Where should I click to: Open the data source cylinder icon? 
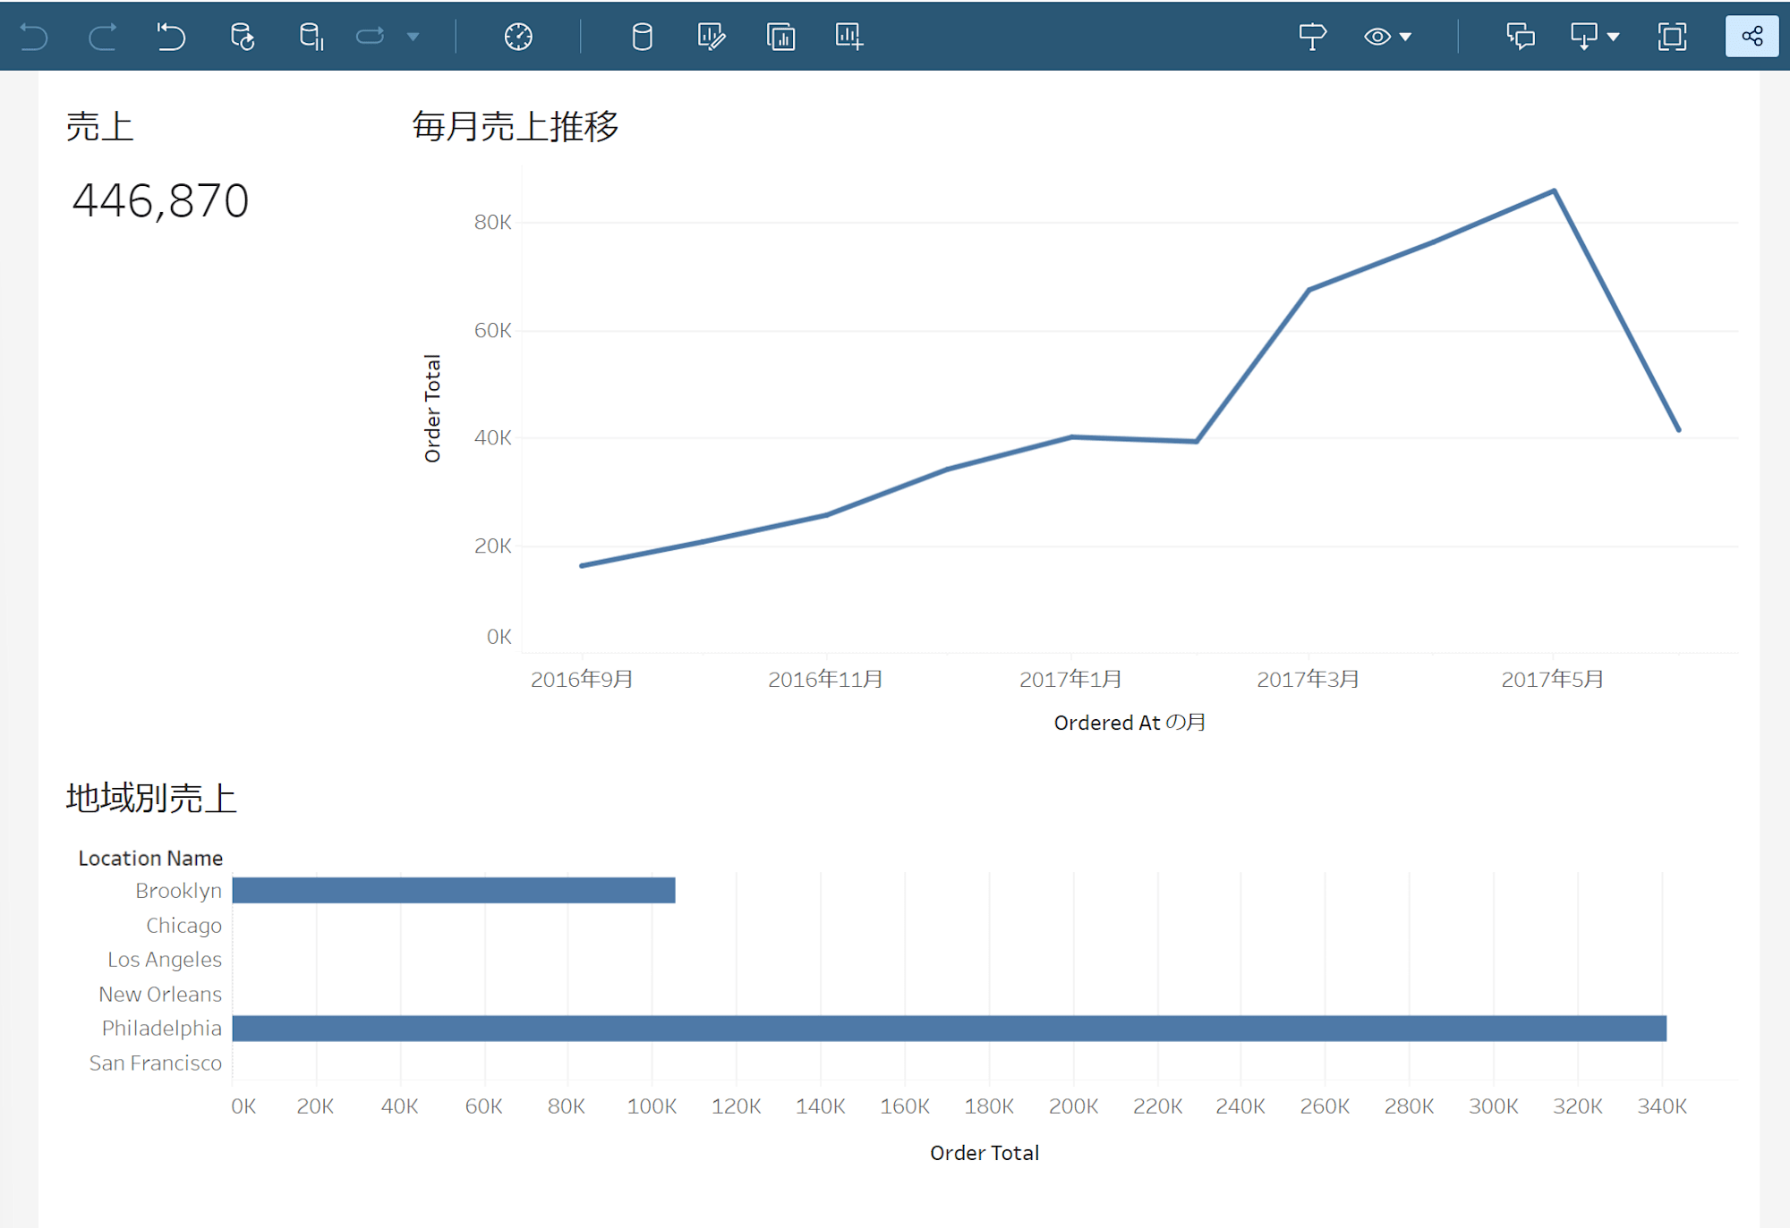pyautogui.click(x=642, y=37)
